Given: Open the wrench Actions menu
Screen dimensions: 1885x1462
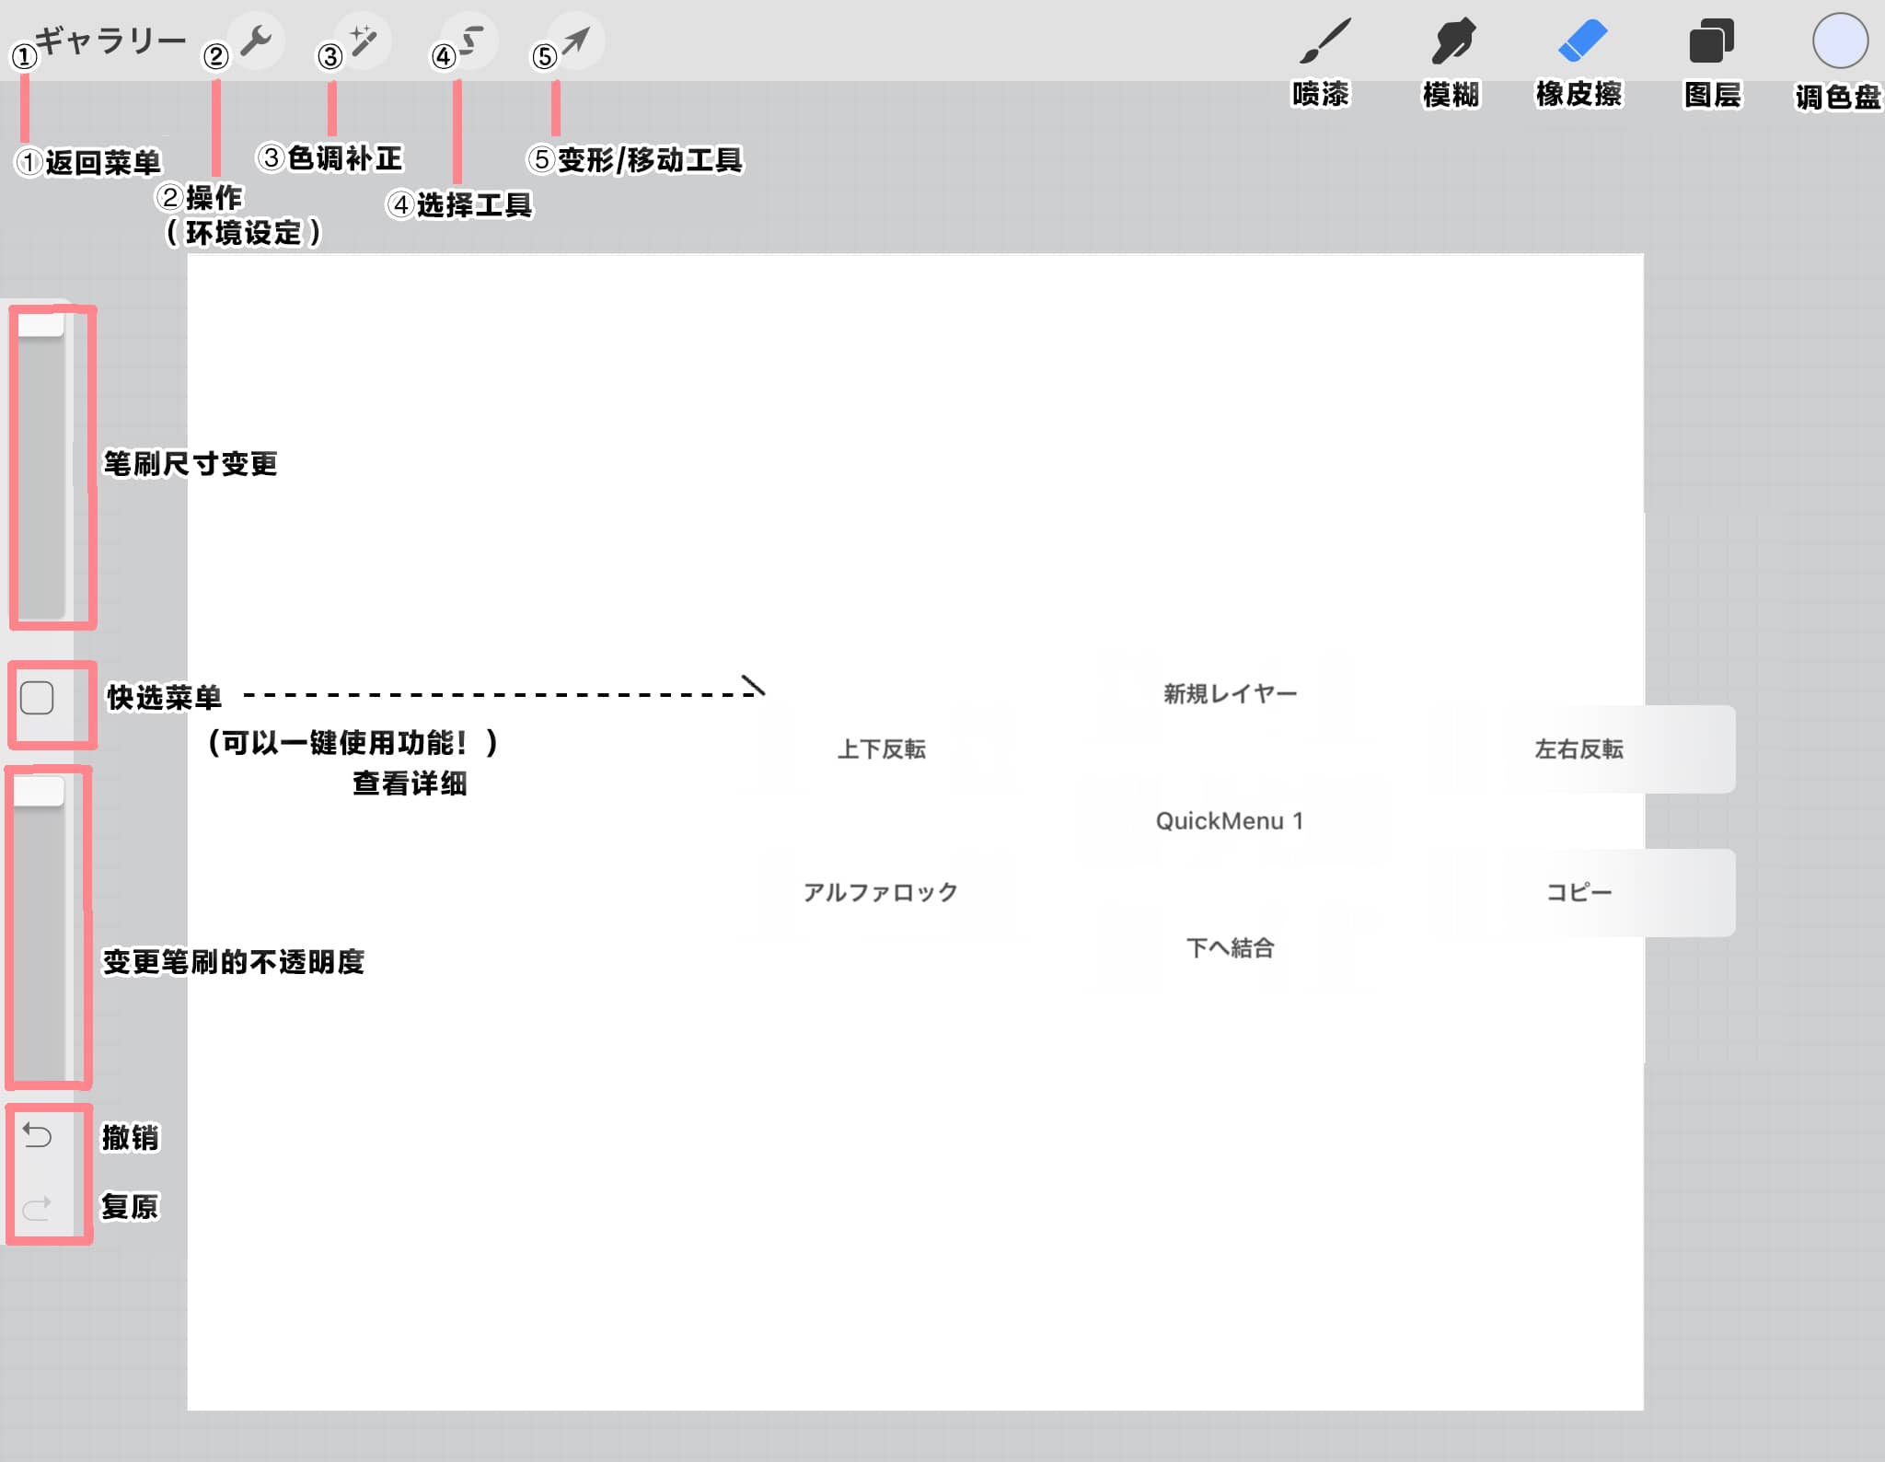Looking at the screenshot, I should 256,41.
